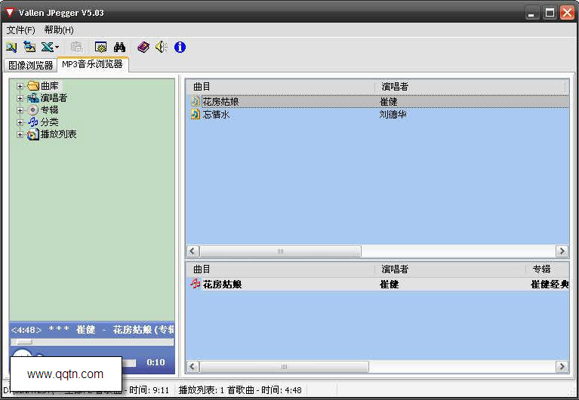This screenshot has width=579, height=400.
Task: Click the magnifier folder browse toolbar icon
Action: (11, 48)
